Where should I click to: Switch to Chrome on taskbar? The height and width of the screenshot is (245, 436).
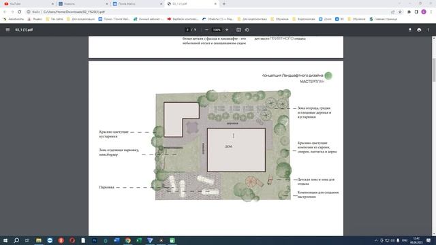[127, 240]
